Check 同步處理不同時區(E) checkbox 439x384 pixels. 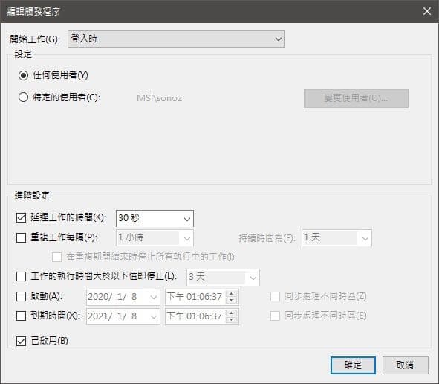click(276, 316)
